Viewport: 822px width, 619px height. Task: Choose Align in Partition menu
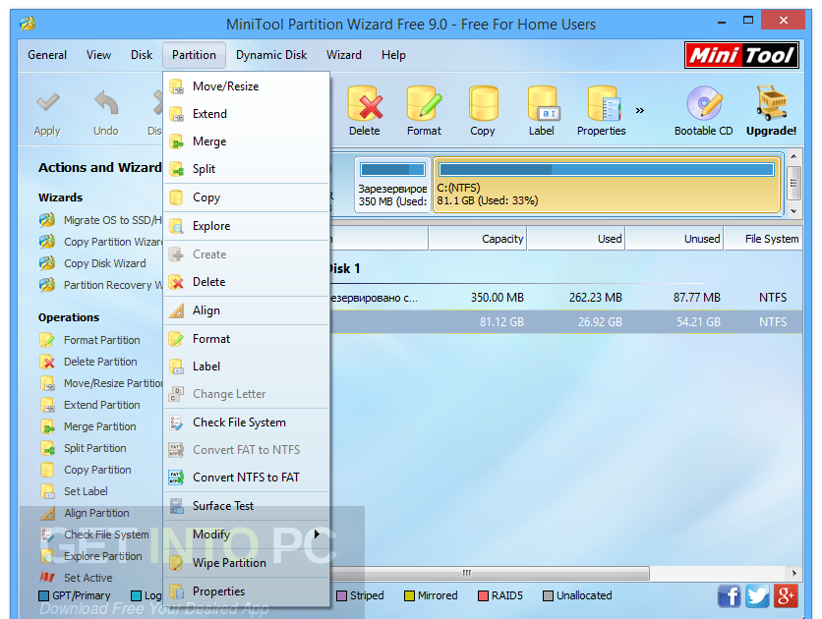point(247,310)
